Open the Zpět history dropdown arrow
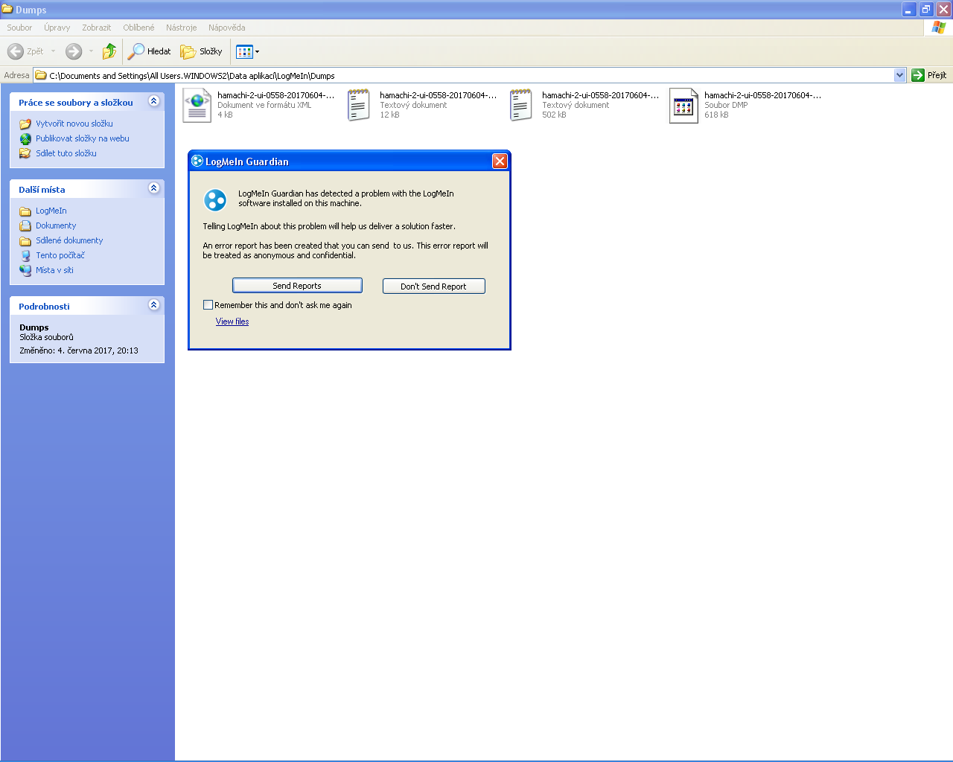 [x=54, y=51]
